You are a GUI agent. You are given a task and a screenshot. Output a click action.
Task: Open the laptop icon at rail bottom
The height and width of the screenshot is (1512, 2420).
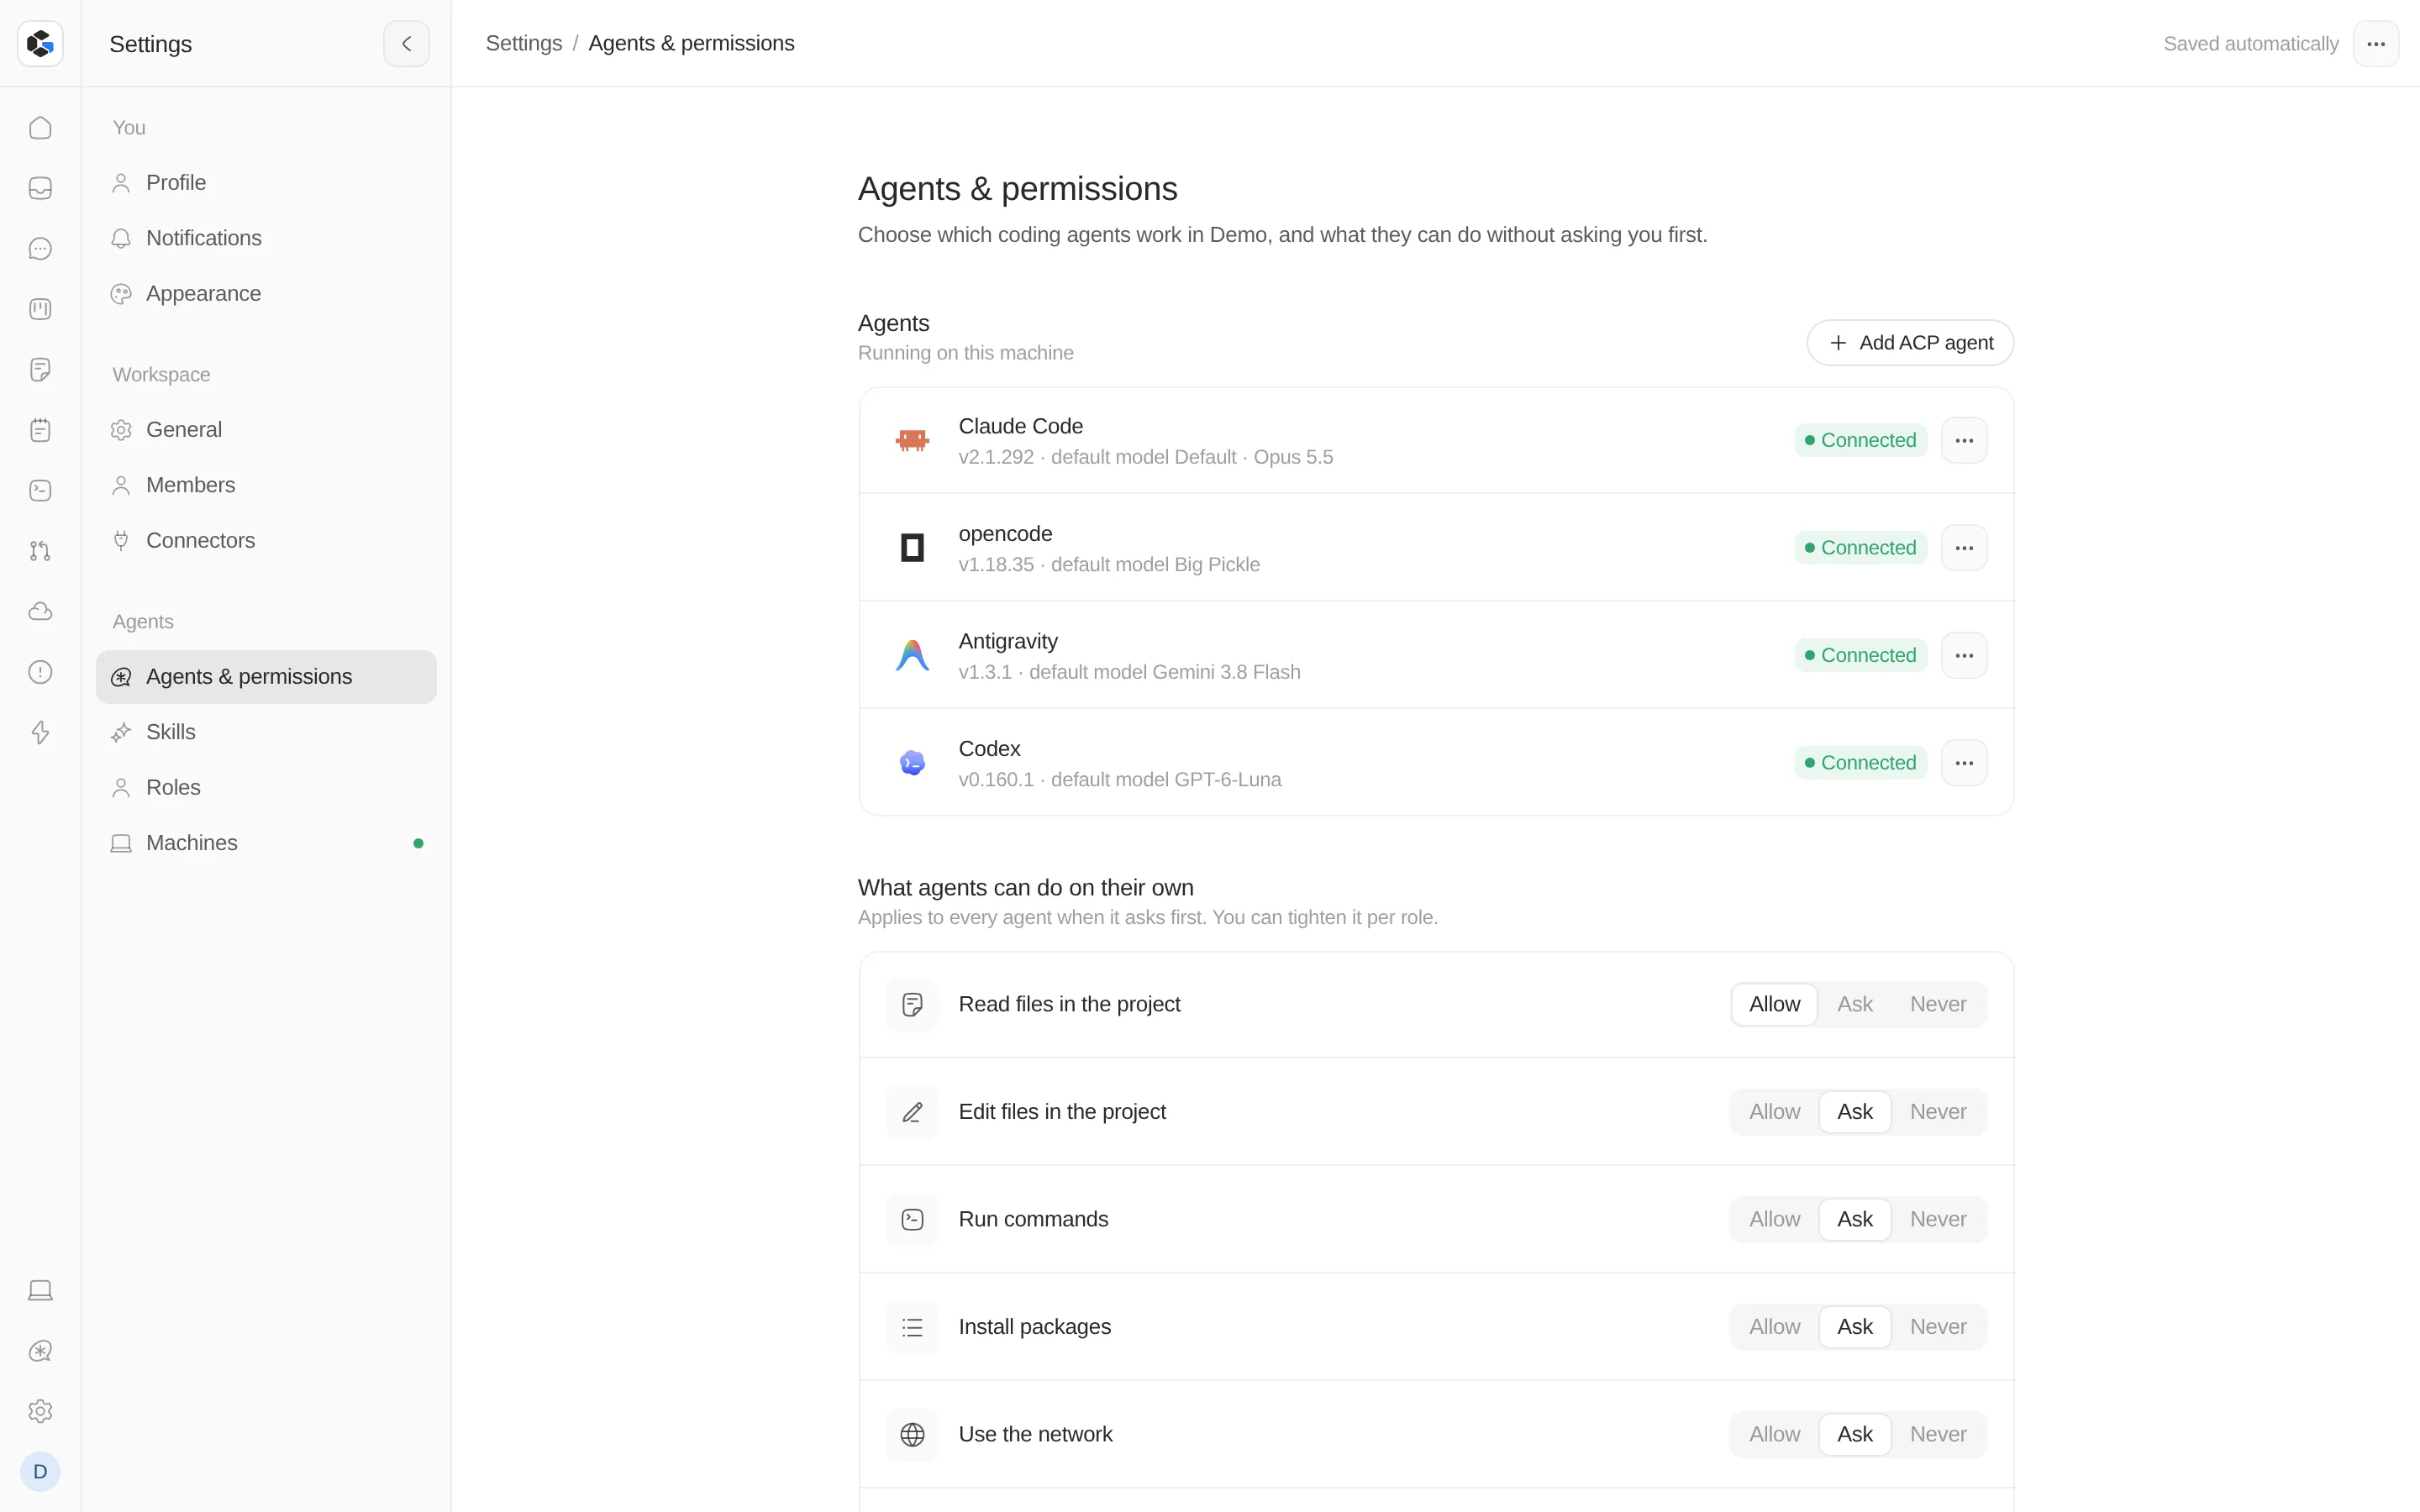pos(40,1290)
